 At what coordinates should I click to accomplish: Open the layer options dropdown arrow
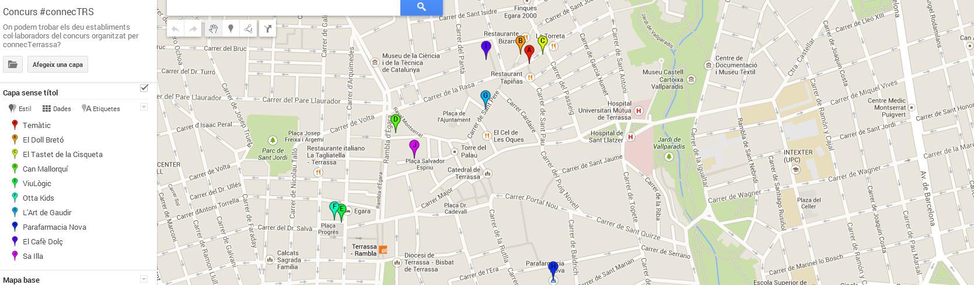(x=144, y=107)
